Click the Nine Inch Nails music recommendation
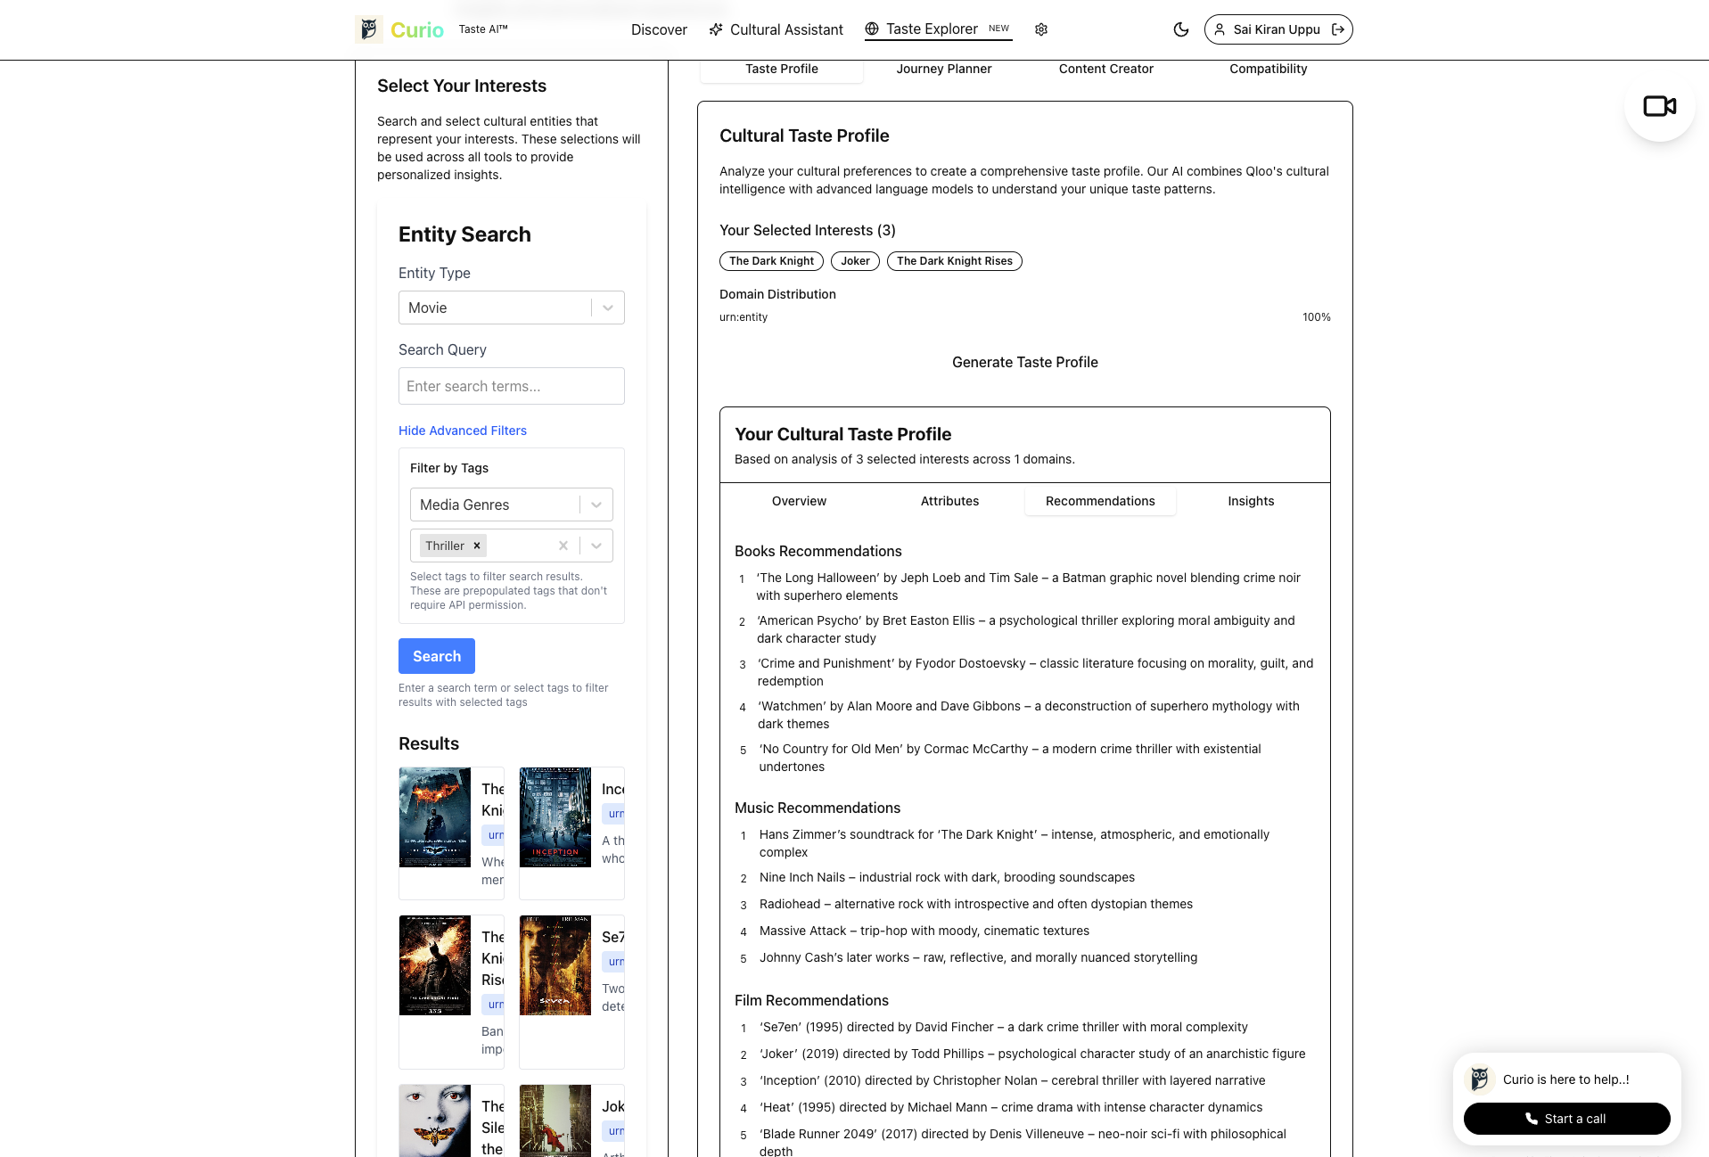Viewport: 1709px width, 1157px height. coord(947,877)
